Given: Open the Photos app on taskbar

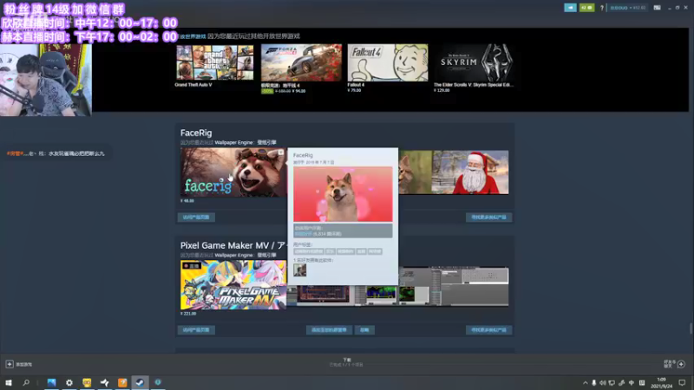Looking at the screenshot, I should (x=51, y=382).
